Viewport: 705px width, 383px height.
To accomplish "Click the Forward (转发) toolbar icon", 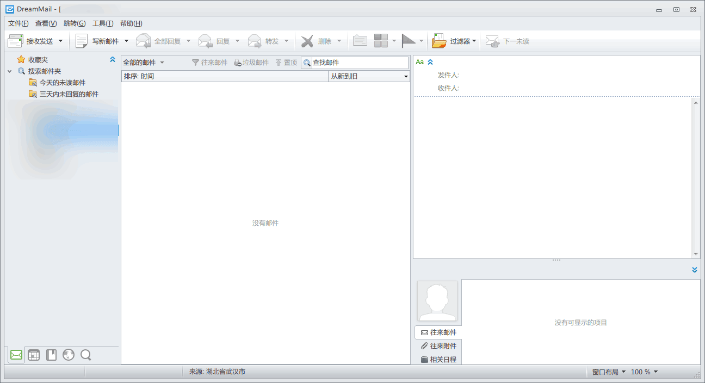I will pyautogui.click(x=255, y=41).
